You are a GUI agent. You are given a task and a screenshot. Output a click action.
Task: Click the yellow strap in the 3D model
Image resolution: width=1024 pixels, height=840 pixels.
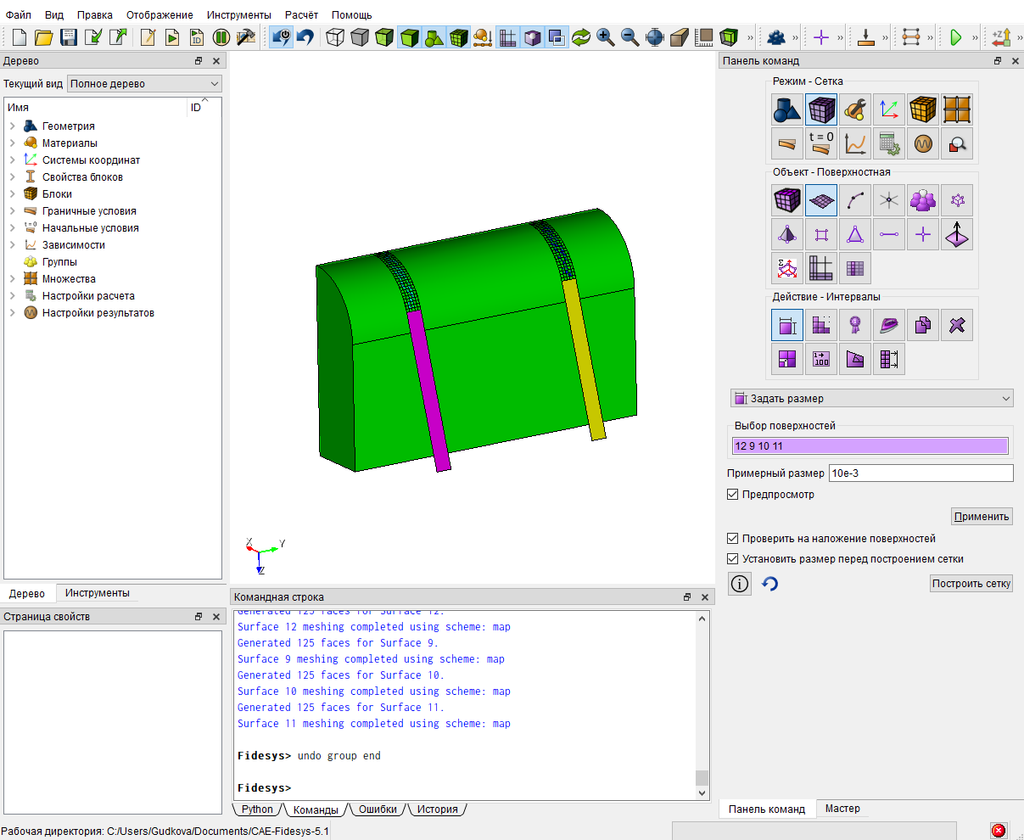(585, 360)
